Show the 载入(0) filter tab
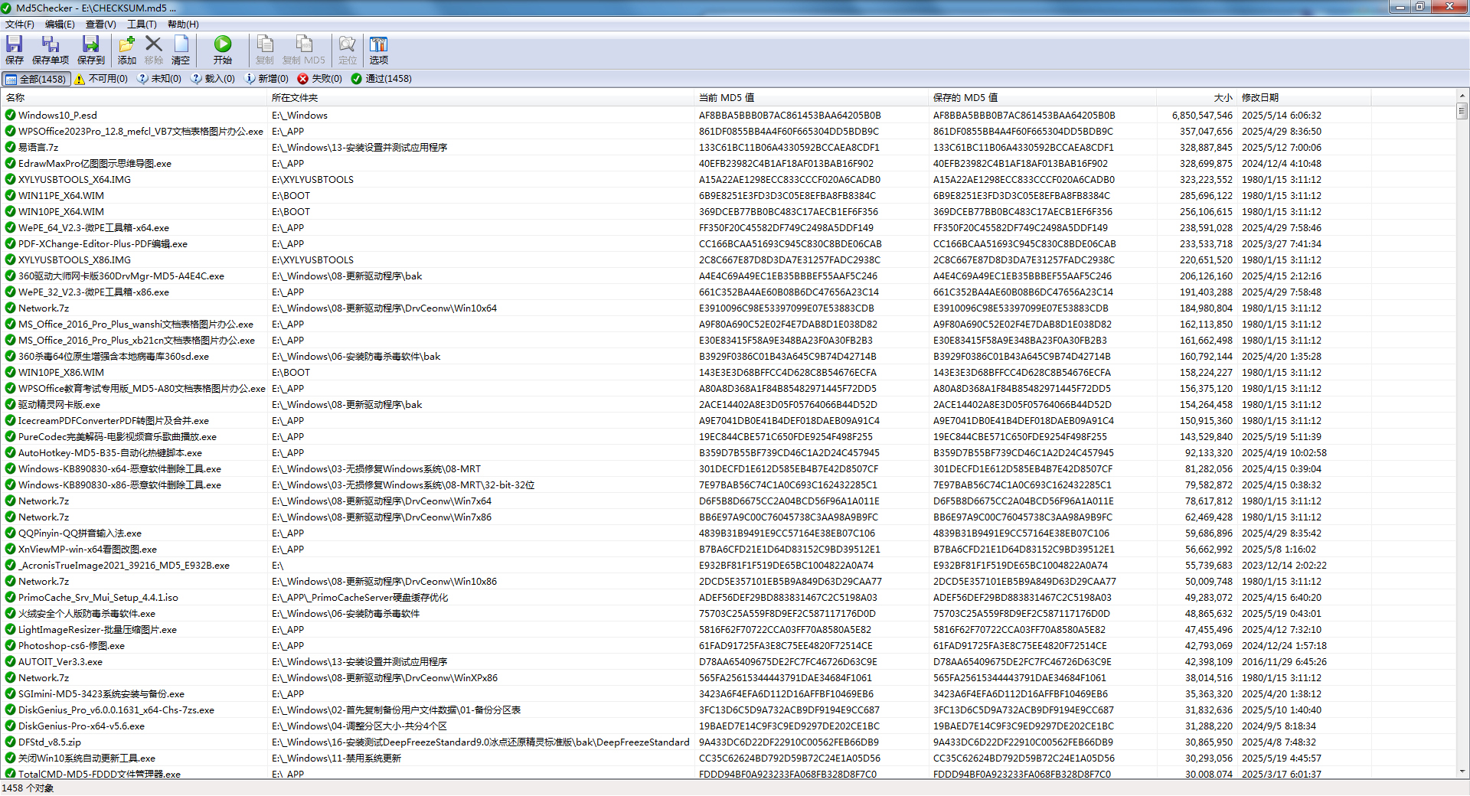Viewport: 1470px width, 796px height. click(213, 79)
